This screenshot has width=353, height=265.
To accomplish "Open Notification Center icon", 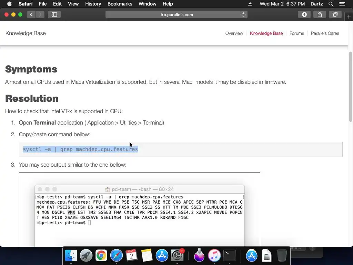I will pyautogui.click(x=342, y=4).
